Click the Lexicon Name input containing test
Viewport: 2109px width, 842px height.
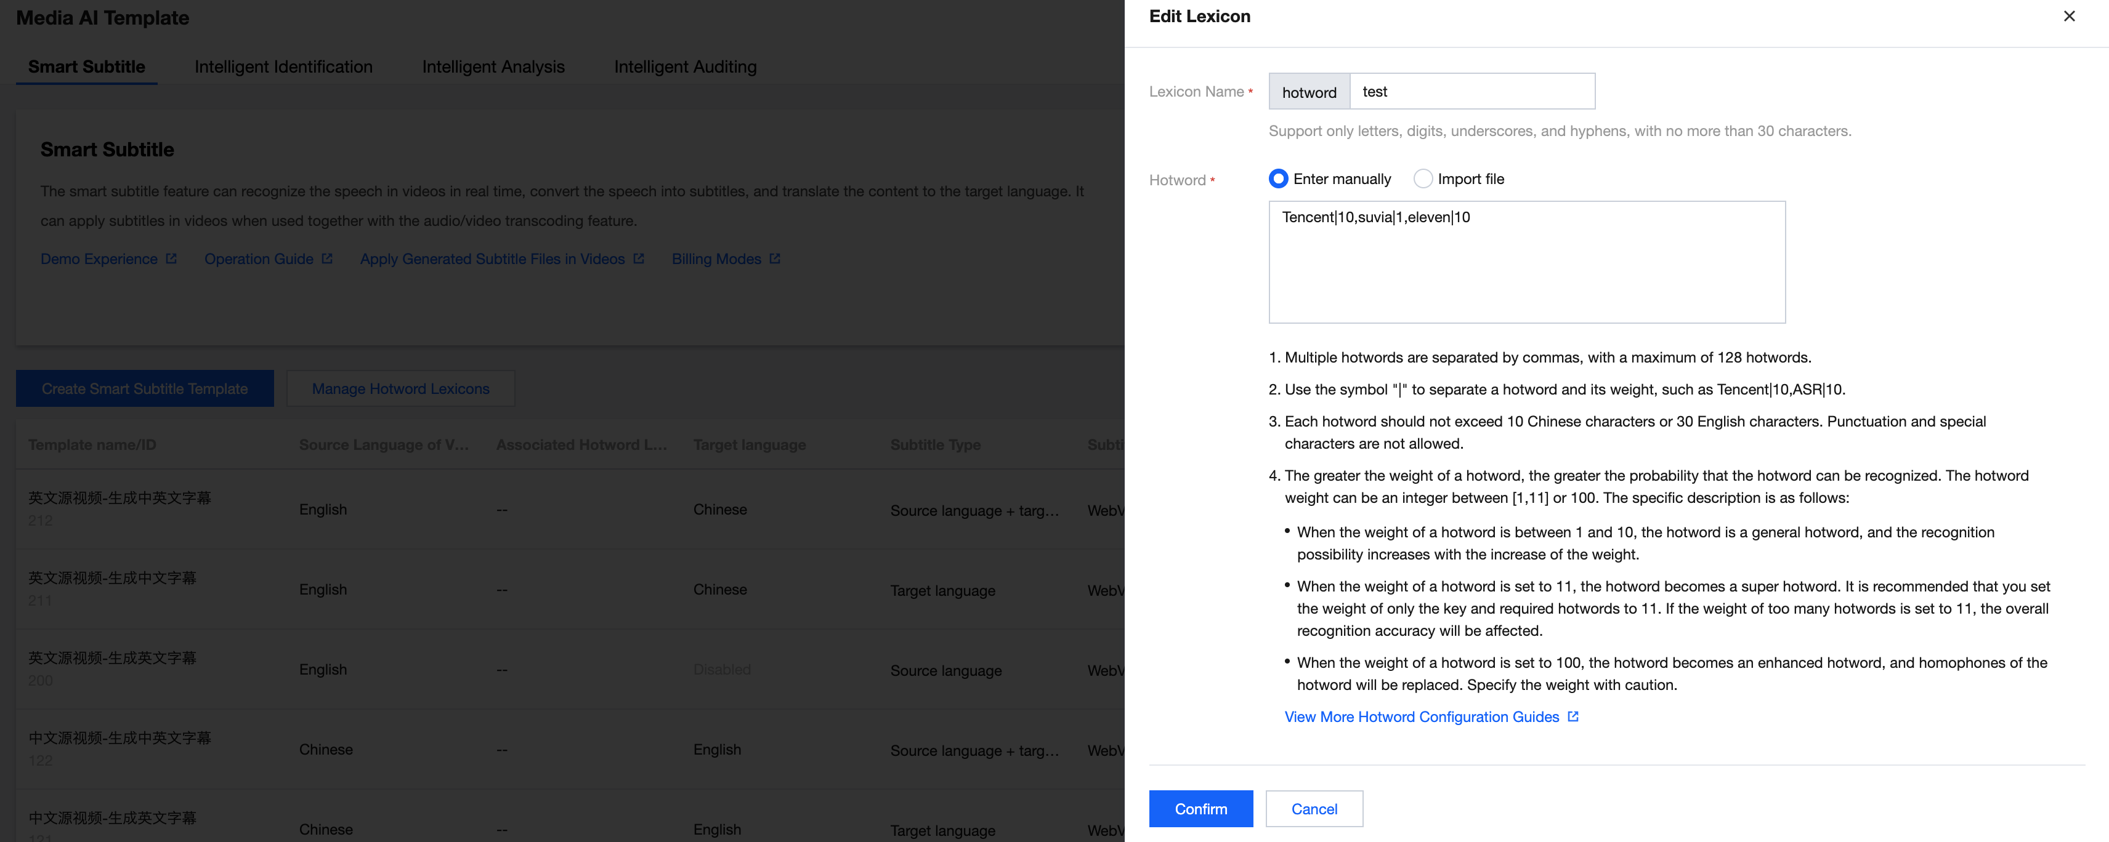(x=1471, y=92)
